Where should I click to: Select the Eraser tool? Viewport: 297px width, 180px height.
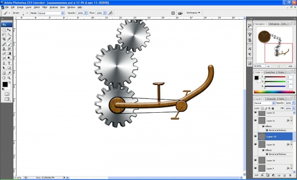4,53
